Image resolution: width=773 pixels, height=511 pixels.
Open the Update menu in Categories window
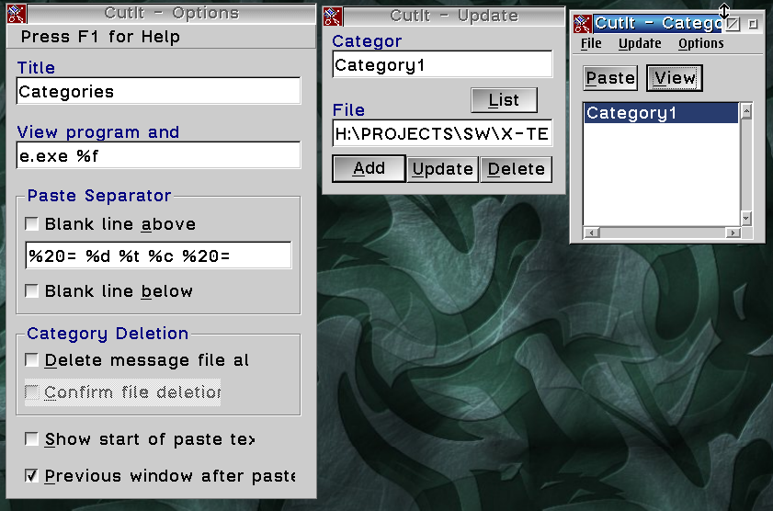[640, 43]
